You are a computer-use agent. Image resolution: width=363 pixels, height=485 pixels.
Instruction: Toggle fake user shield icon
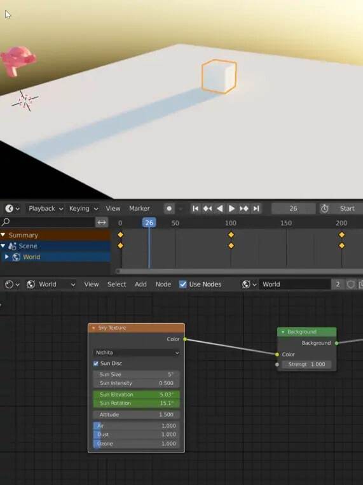tap(351, 285)
